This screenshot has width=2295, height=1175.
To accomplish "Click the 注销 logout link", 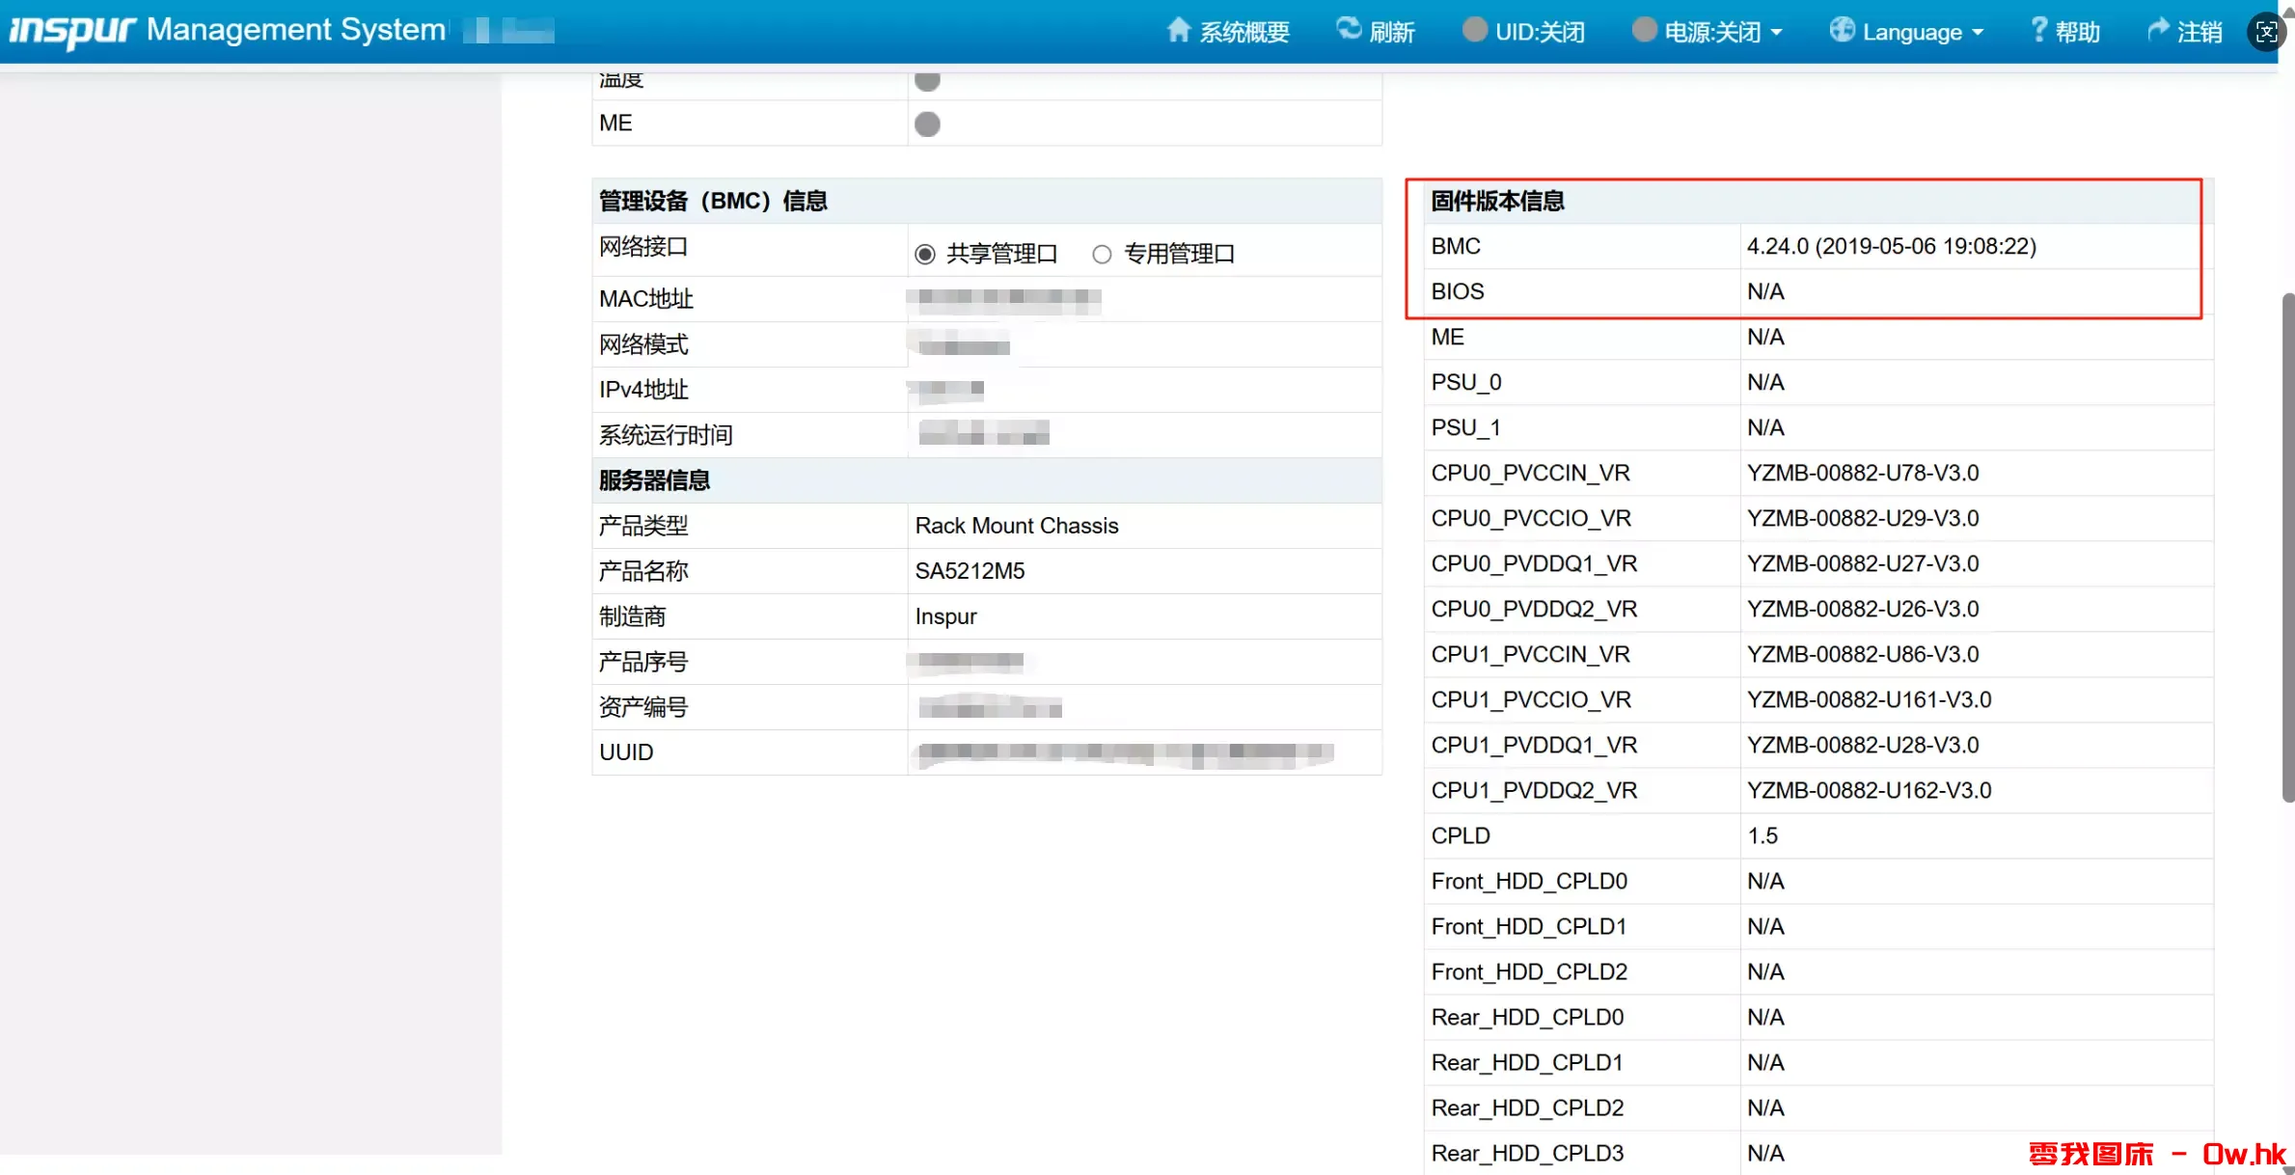I will [x=2199, y=32].
